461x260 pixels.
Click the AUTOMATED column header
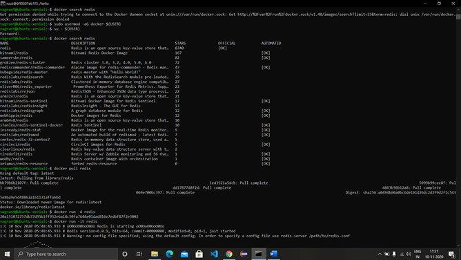click(271, 44)
